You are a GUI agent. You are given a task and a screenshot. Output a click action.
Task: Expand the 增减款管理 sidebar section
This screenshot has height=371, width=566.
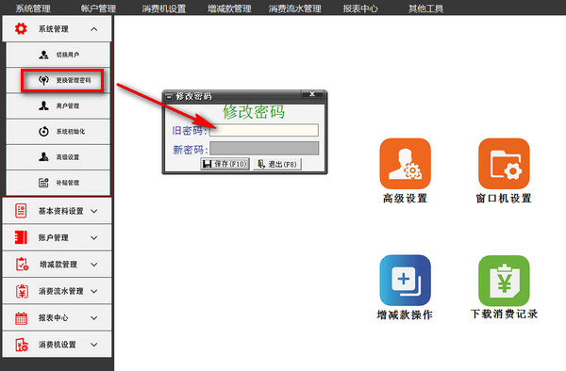[x=57, y=265]
